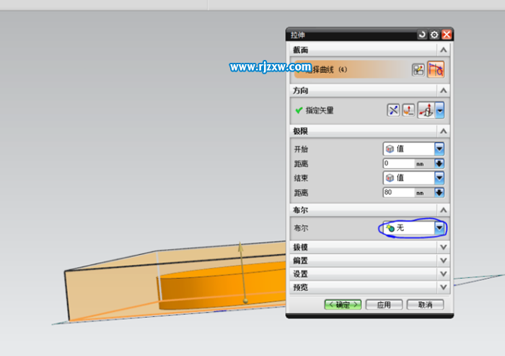Click the start distance field showing 0
This screenshot has width=505, height=356.
coord(399,163)
